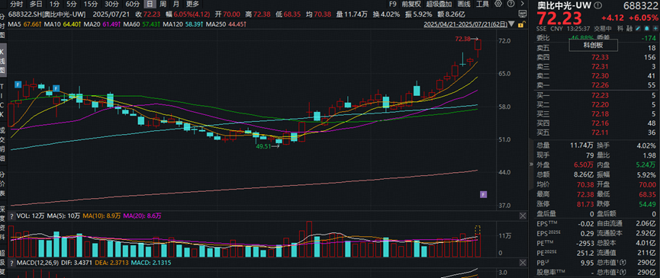Click the first blue F marker on chart

[x=18, y=85]
